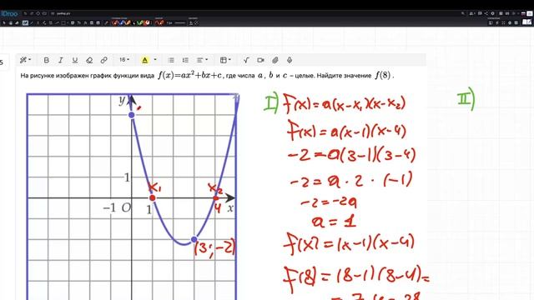Toggle underline formatting
Image resolution: width=534 pixels, height=300 pixels.
75,60
